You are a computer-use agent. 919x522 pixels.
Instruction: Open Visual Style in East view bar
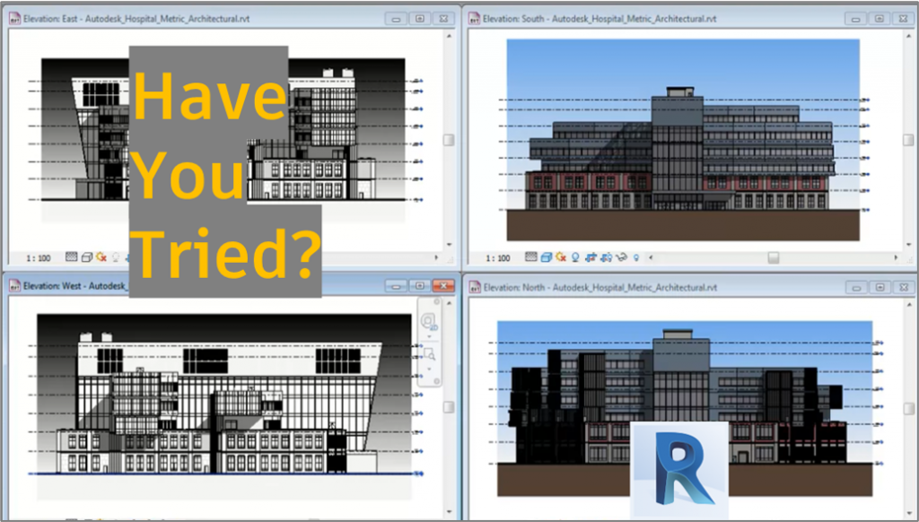point(87,257)
